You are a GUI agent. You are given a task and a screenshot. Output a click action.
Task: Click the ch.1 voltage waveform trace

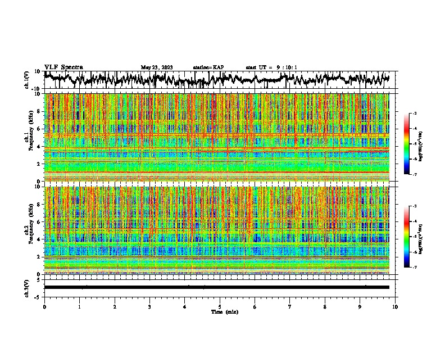click(x=216, y=80)
